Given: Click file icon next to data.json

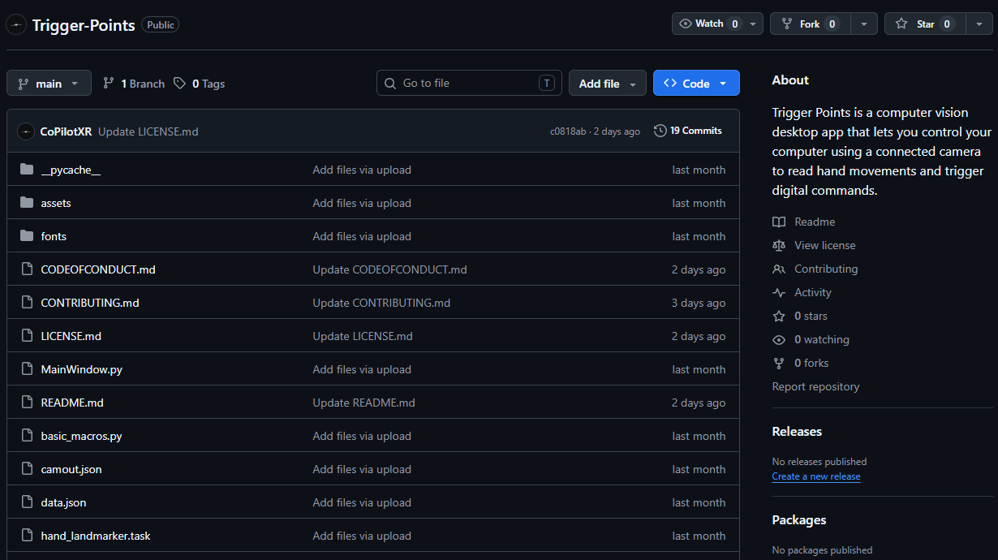Looking at the screenshot, I should tap(27, 502).
